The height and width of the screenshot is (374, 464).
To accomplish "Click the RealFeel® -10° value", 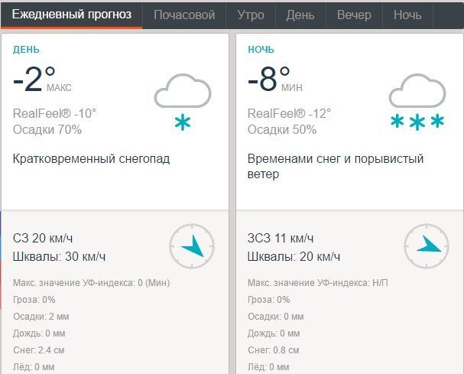I will tap(55, 113).
